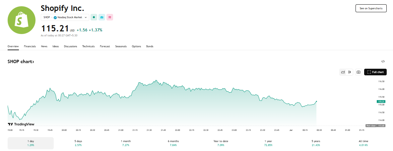Viewport: 393px width, 151px height.
Task: Click the 115.21 current price label on axis
Action: (381, 101)
